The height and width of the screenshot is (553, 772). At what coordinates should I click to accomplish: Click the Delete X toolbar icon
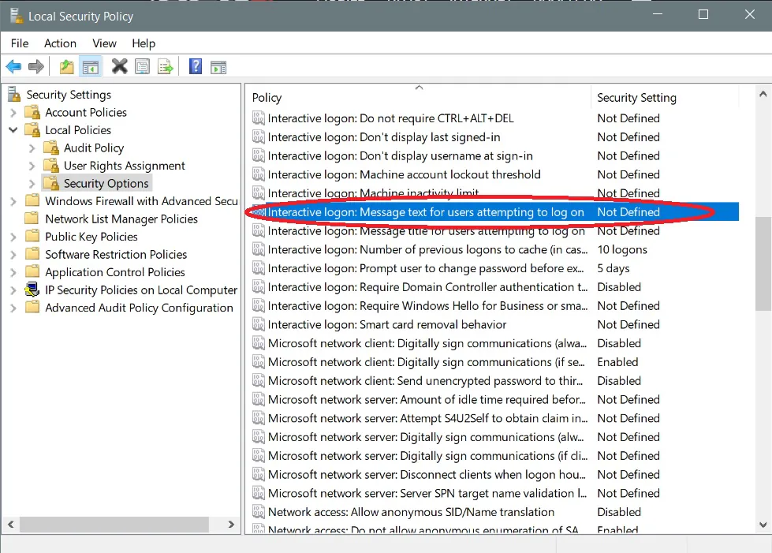[x=119, y=66]
